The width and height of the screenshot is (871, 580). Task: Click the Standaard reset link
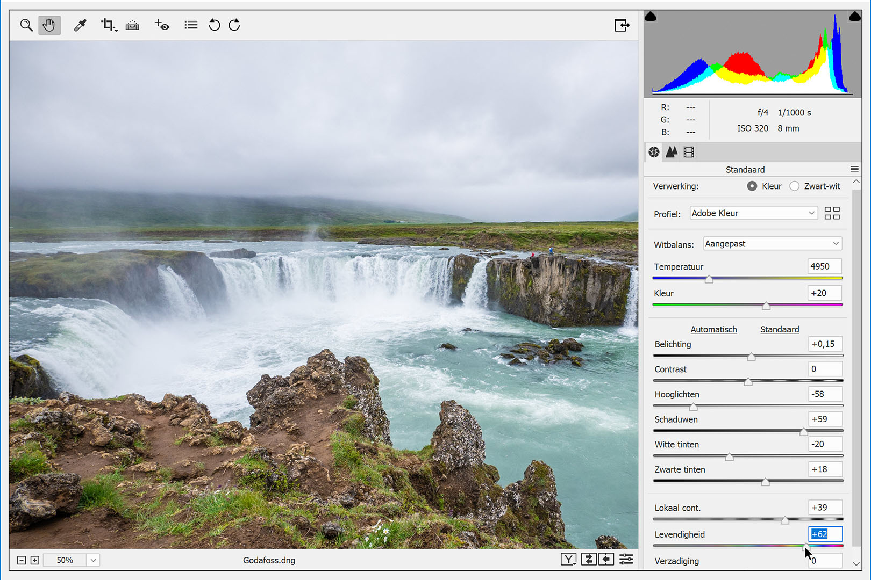(779, 329)
